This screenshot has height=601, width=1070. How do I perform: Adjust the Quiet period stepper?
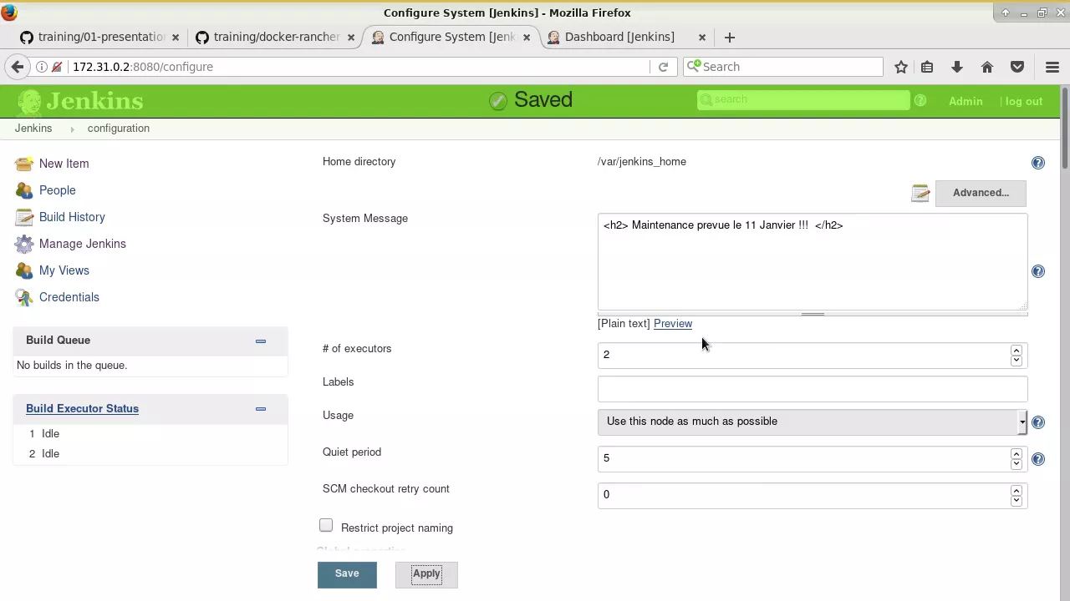pos(1016,458)
